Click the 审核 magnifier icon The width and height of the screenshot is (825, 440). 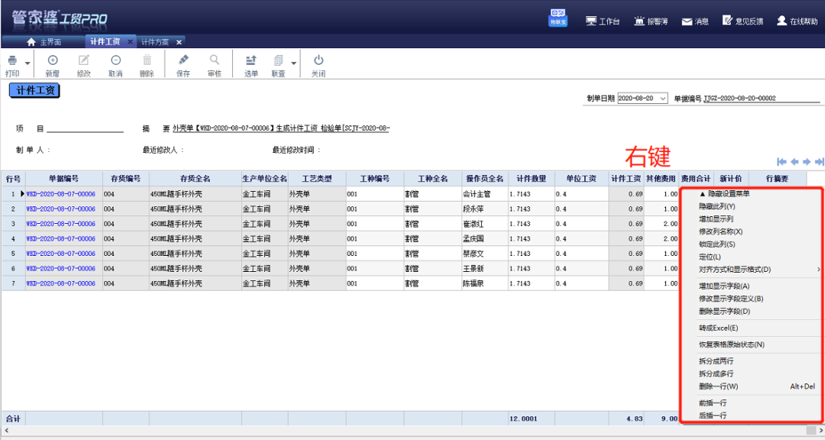[x=214, y=60]
